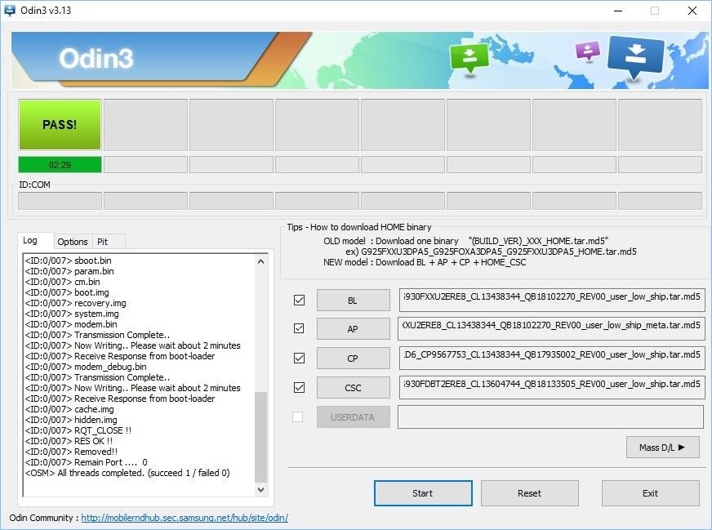Close the Odin3 window

point(692,11)
